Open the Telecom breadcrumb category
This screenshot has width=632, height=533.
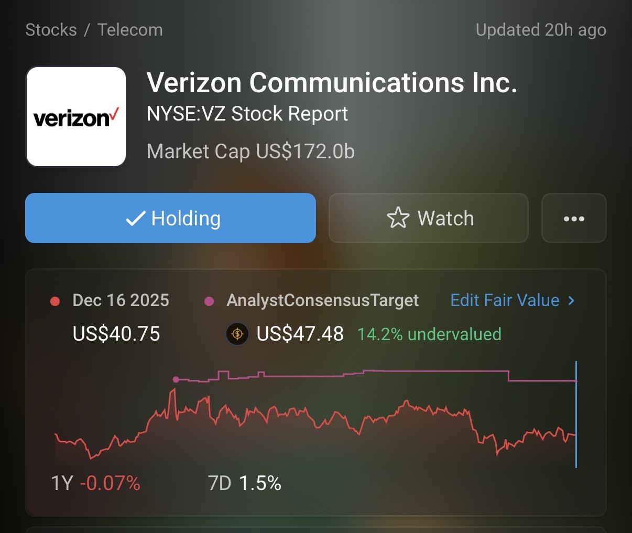click(130, 30)
